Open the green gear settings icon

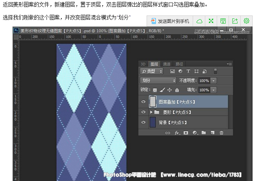[246, 21]
